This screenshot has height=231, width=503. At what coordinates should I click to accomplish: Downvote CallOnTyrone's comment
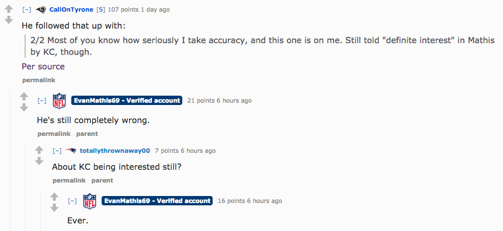click(x=9, y=20)
